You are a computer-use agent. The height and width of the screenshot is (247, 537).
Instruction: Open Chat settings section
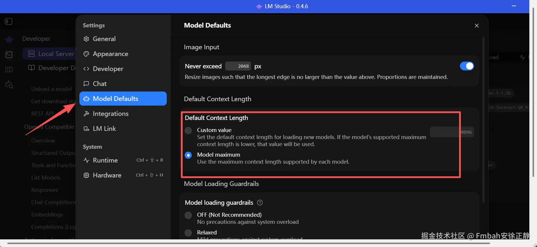(123, 84)
